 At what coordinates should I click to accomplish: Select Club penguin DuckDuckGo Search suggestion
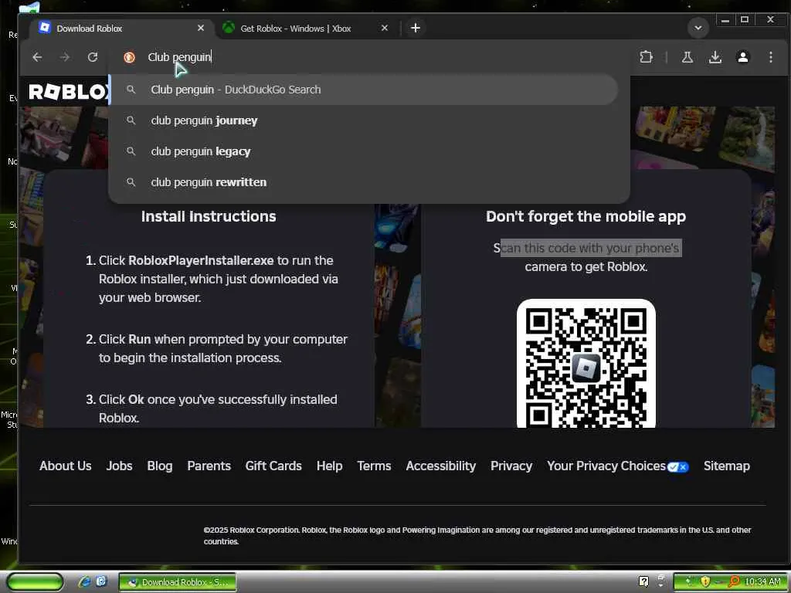(363, 90)
